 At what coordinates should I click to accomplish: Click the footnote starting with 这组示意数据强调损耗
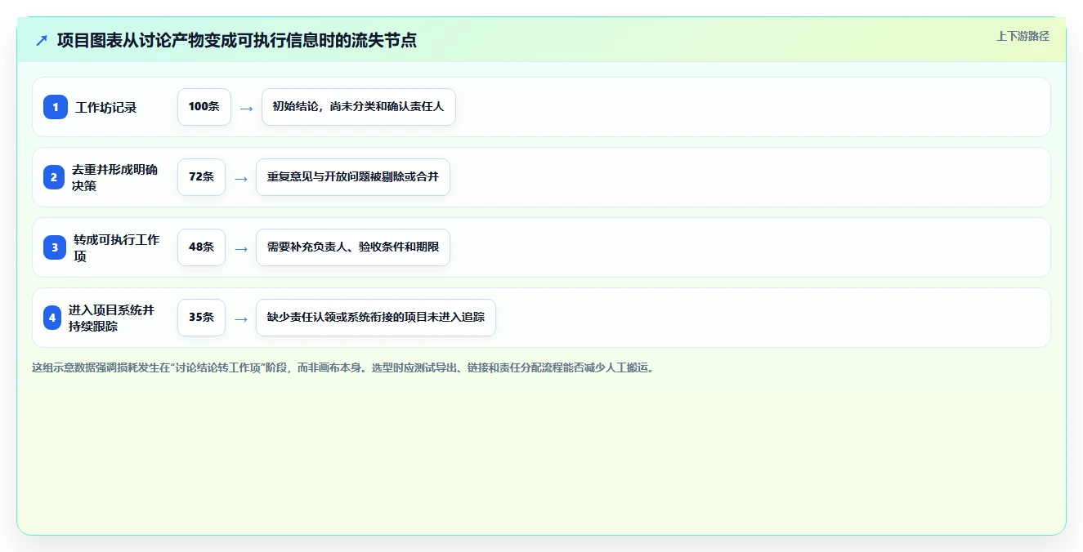click(x=343, y=367)
